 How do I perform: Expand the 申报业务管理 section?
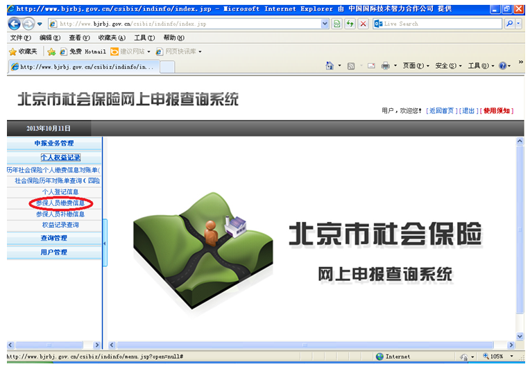(54, 144)
